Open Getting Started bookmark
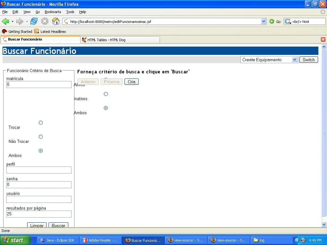This screenshot has height=245, width=327. tap(17, 32)
